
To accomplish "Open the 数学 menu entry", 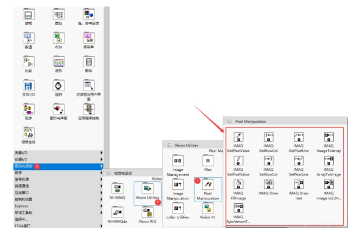I will click(58, 173).
